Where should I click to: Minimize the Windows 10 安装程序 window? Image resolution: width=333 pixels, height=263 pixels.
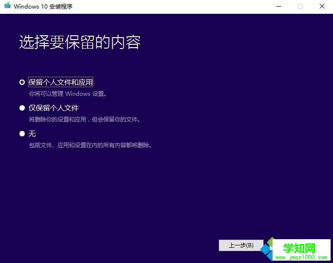pyautogui.click(x=279, y=6)
